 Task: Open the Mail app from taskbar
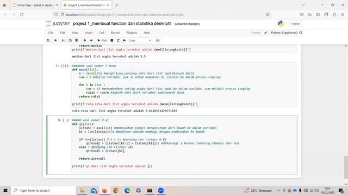point(94,190)
